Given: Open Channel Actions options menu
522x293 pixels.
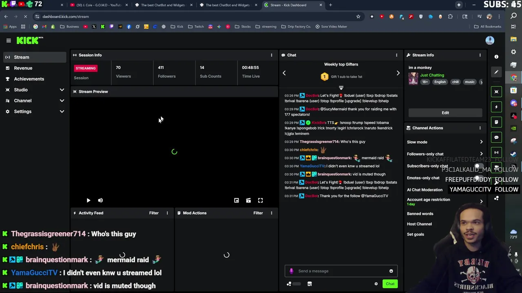Looking at the screenshot, I should (480, 128).
